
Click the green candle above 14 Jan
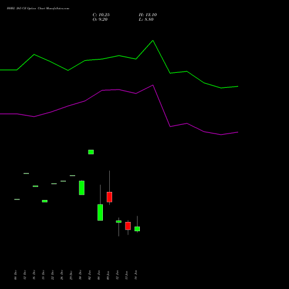[137, 229]
